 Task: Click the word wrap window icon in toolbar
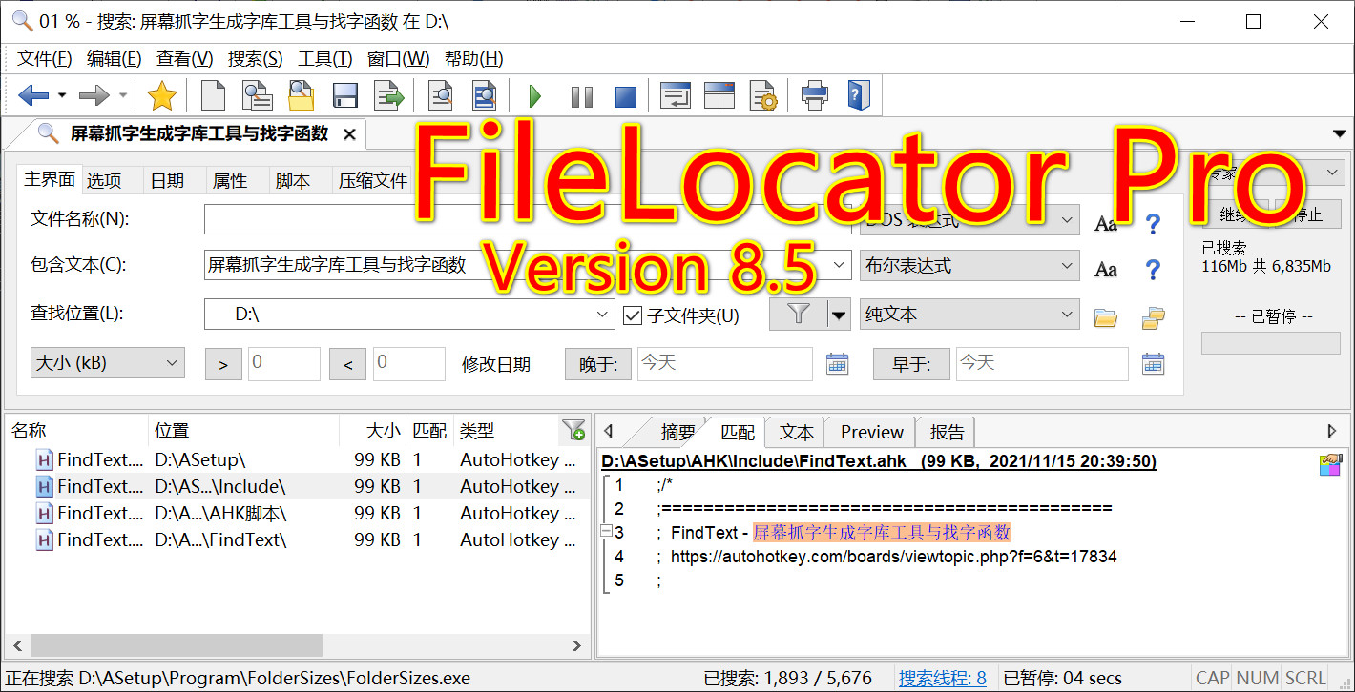(676, 95)
